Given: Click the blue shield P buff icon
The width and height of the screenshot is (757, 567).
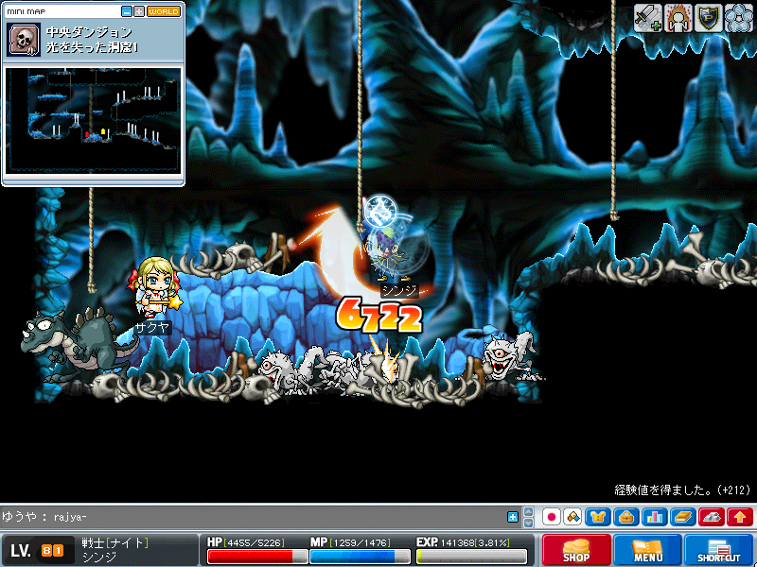Looking at the screenshot, I should [708, 17].
